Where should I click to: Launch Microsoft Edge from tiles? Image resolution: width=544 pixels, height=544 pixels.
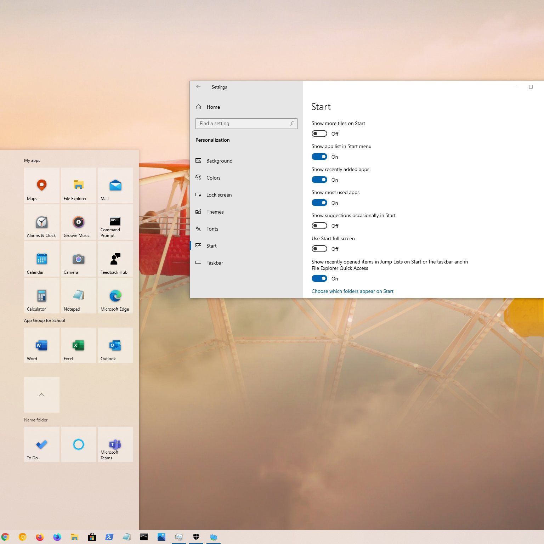pos(115,296)
